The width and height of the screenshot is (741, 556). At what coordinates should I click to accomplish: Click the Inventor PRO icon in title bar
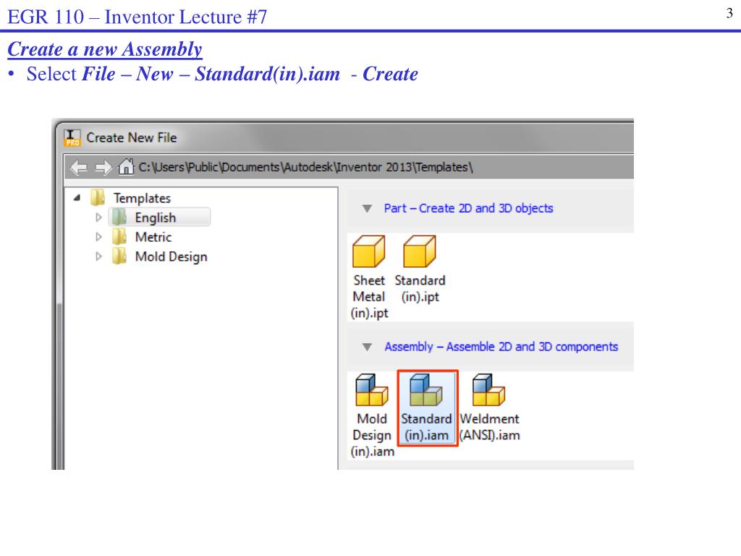72,138
